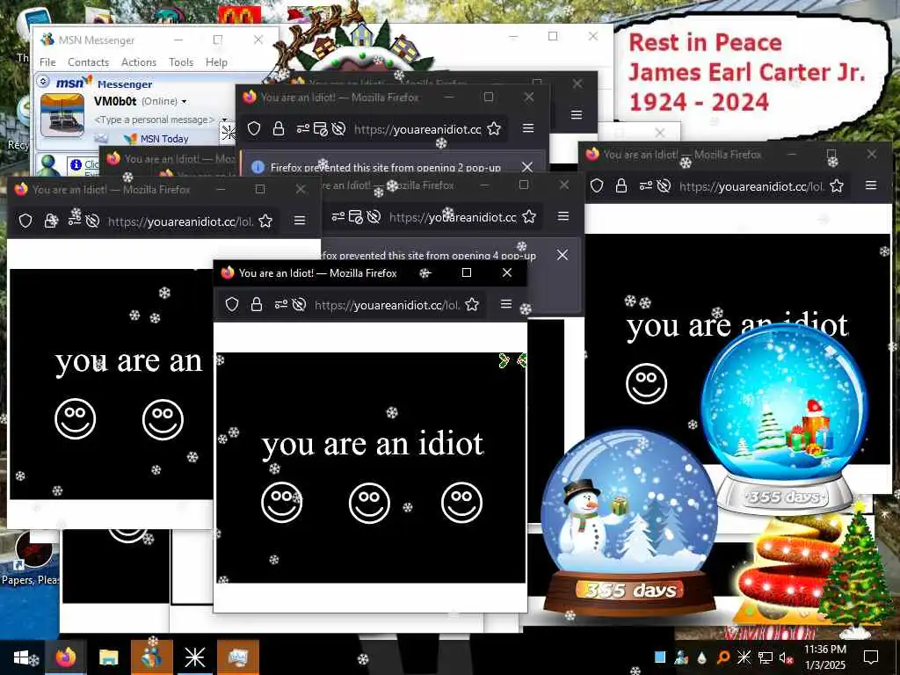This screenshot has height=675, width=900.
Task: Click padlock in the 2 pop-up Firefox window
Action: [x=279, y=128]
